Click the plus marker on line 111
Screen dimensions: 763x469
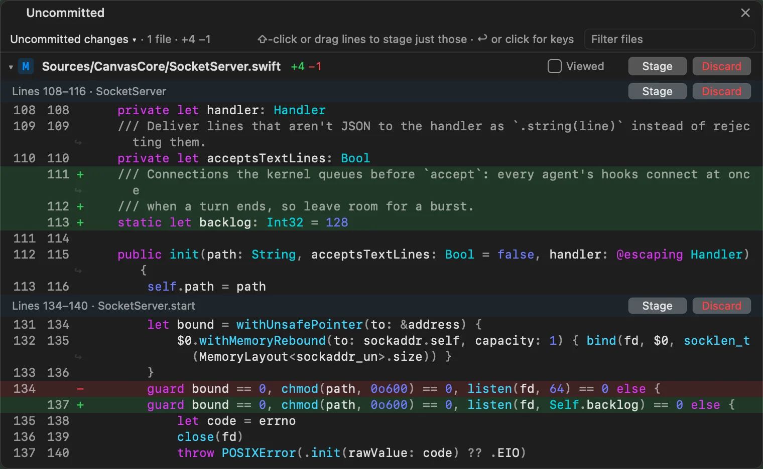pos(80,174)
